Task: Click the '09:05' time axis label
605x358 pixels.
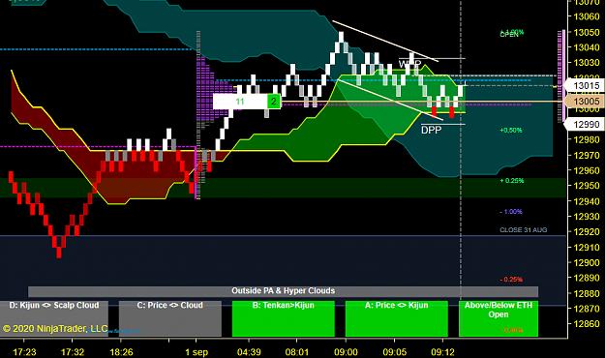Action: [x=394, y=352]
